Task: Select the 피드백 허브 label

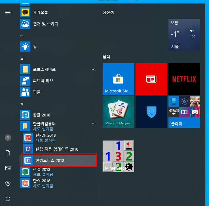Action: point(43,81)
